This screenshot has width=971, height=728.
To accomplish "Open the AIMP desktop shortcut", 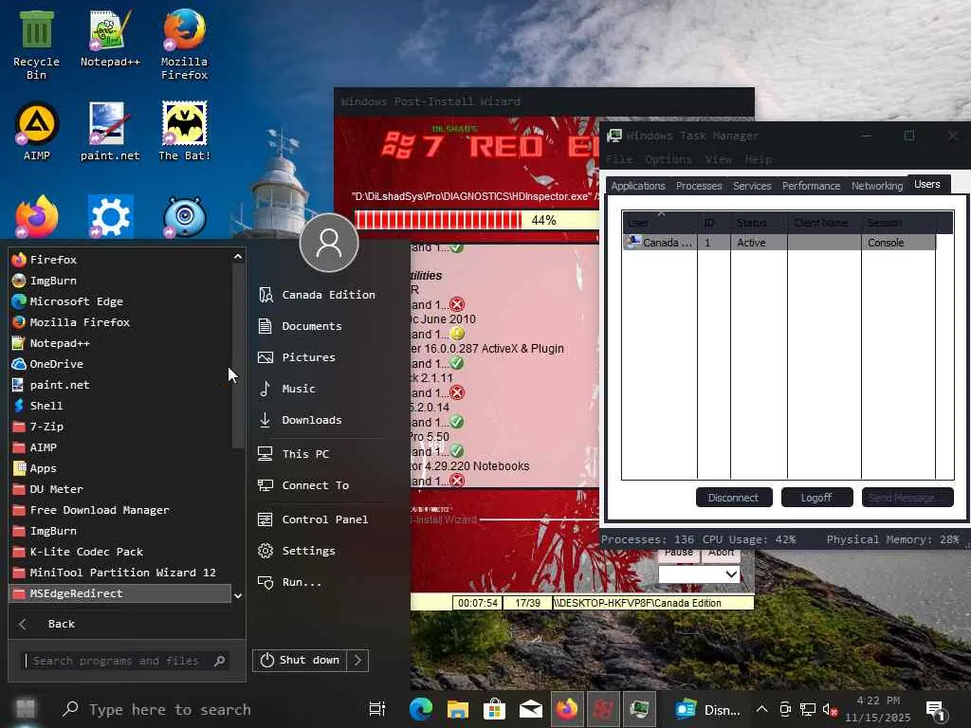I will (x=37, y=131).
